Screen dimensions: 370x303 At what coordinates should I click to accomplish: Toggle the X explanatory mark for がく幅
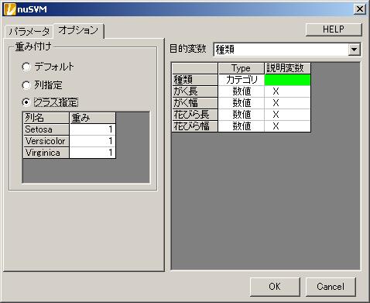[x=287, y=103]
